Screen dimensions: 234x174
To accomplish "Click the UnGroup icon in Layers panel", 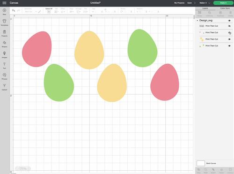I will [x=209, y=13].
